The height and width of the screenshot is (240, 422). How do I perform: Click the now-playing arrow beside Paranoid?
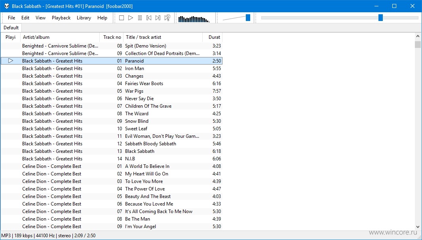(11, 61)
